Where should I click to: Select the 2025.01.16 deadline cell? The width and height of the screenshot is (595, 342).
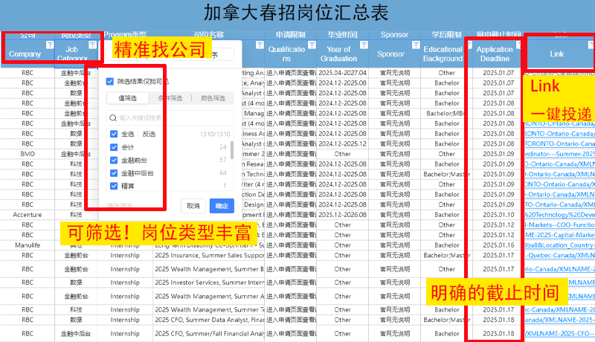(498, 245)
